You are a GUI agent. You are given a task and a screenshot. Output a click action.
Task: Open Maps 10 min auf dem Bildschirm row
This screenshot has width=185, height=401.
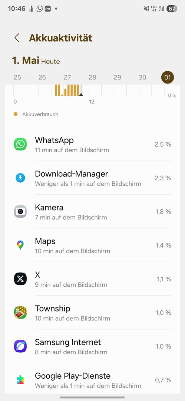coord(93,245)
